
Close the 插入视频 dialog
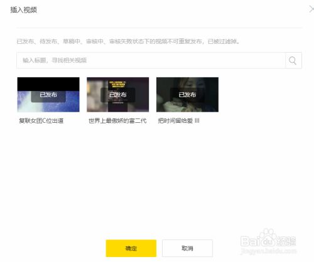coord(311,9)
